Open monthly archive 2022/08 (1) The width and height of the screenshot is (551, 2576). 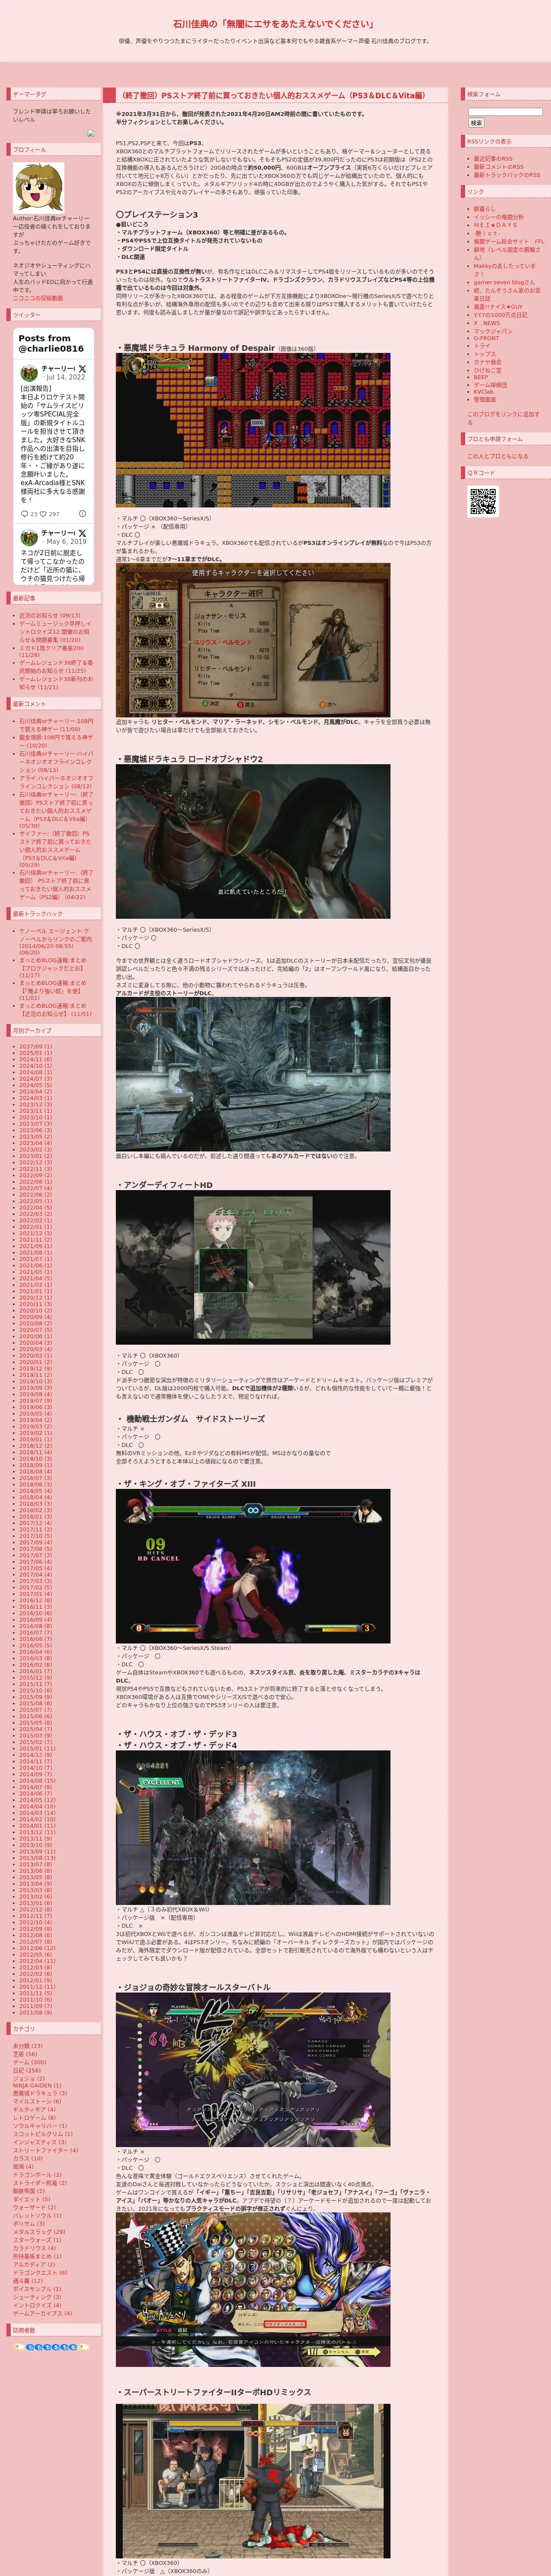[36, 1182]
